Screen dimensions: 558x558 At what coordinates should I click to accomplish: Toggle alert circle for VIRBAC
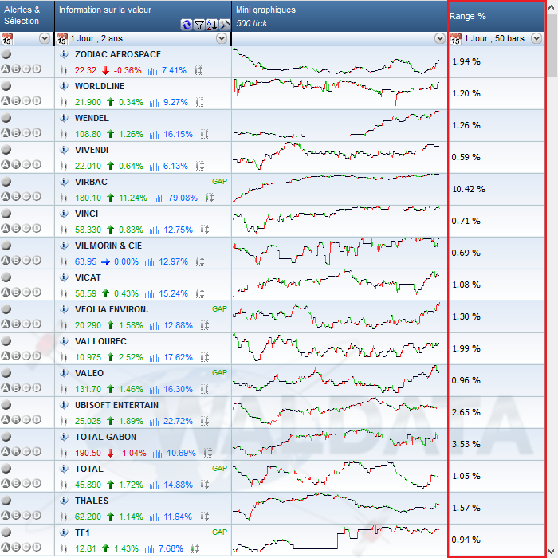pyautogui.click(x=6, y=182)
